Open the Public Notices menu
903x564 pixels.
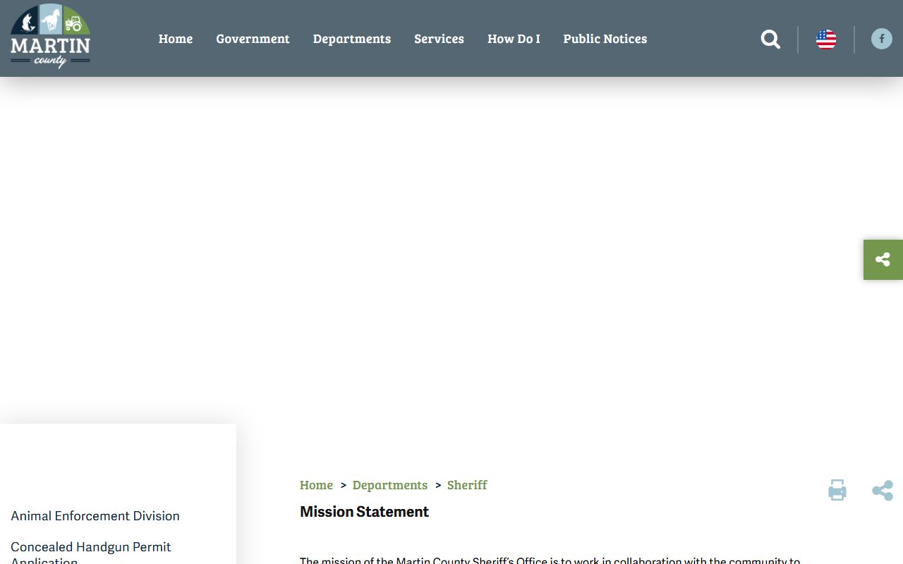[605, 39]
